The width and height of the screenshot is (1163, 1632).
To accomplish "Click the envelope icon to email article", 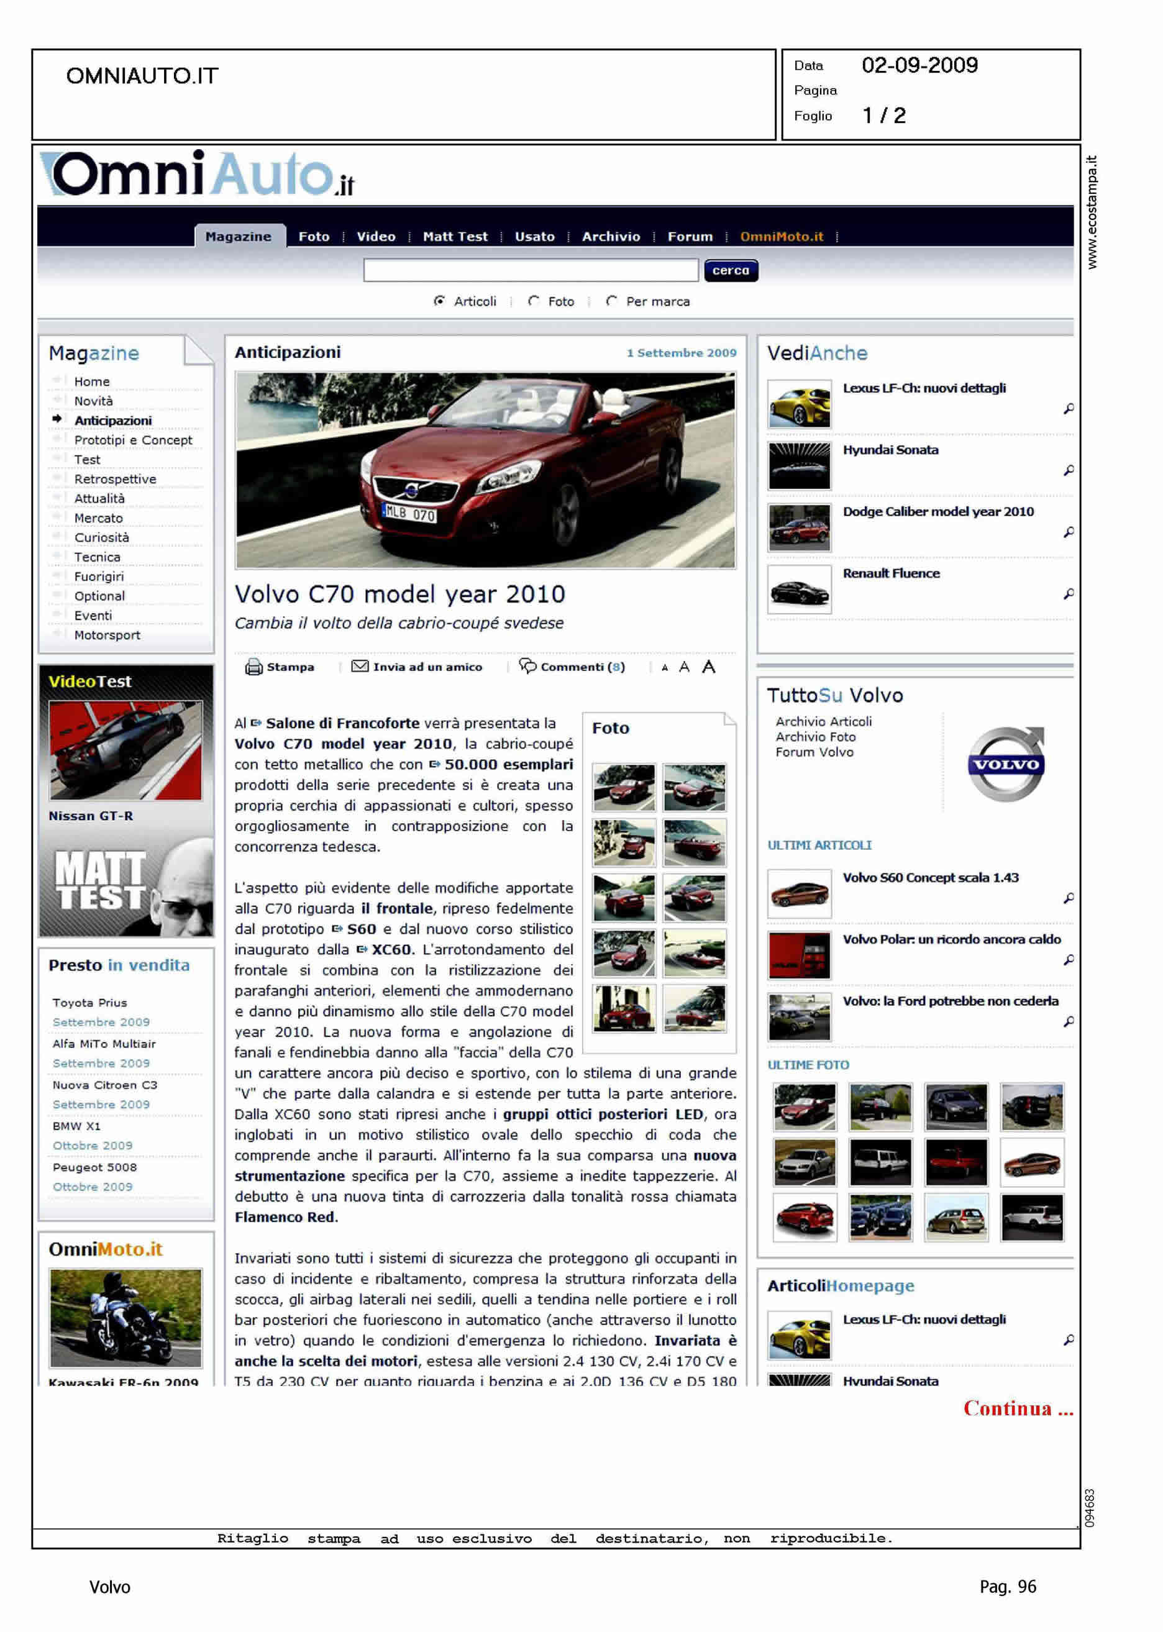I will (360, 667).
